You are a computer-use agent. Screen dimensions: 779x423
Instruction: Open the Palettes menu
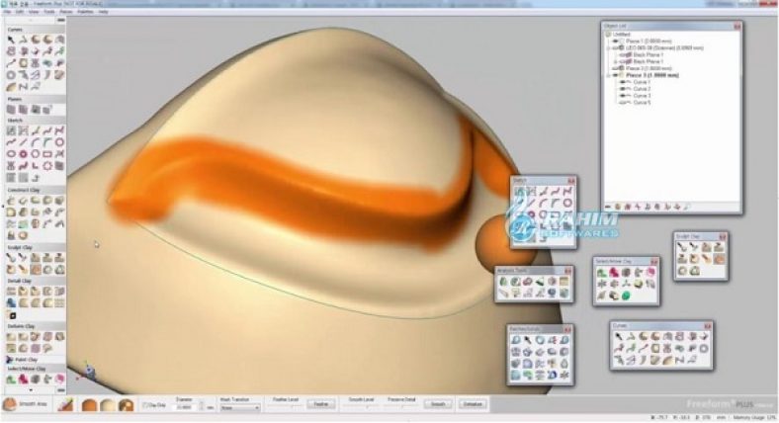pyautogui.click(x=85, y=12)
